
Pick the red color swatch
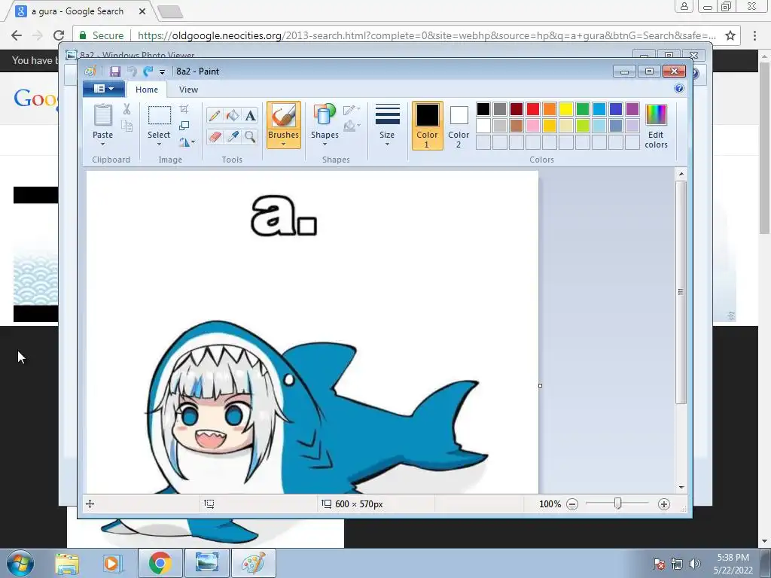(x=533, y=109)
